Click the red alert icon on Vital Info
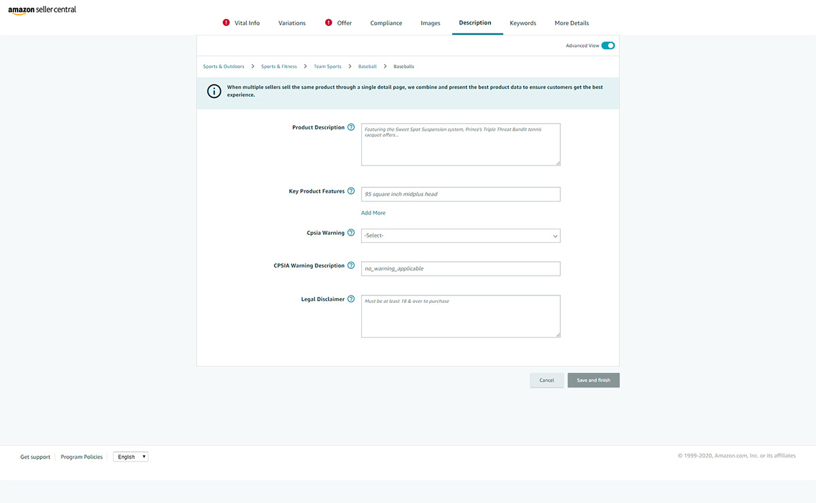Image resolution: width=816 pixels, height=503 pixels. [x=226, y=22]
